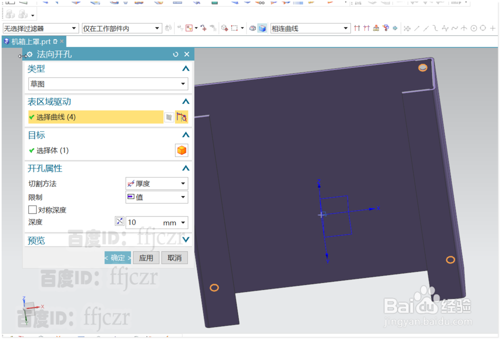Viewport: 500px width, 339px height.
Task: Click the first red stop-at-intersection icon
Action: (x=357, y=28)
